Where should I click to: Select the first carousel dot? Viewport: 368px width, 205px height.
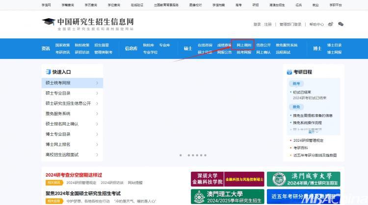tap(181, 155)
